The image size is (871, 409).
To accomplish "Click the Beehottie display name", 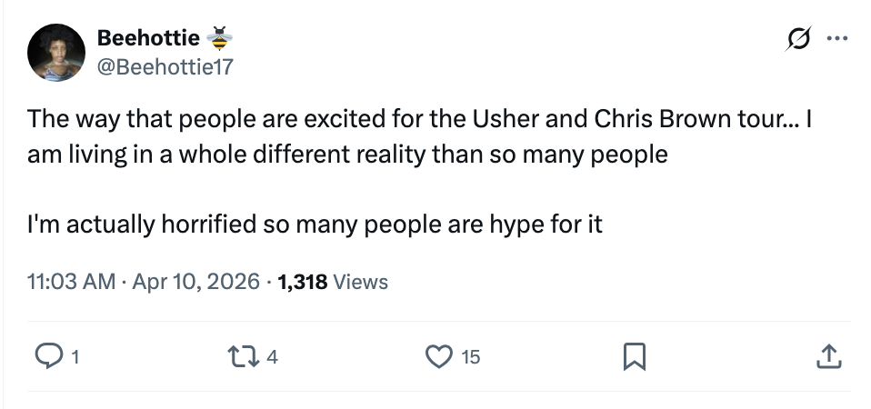I will tap(147, 38).
